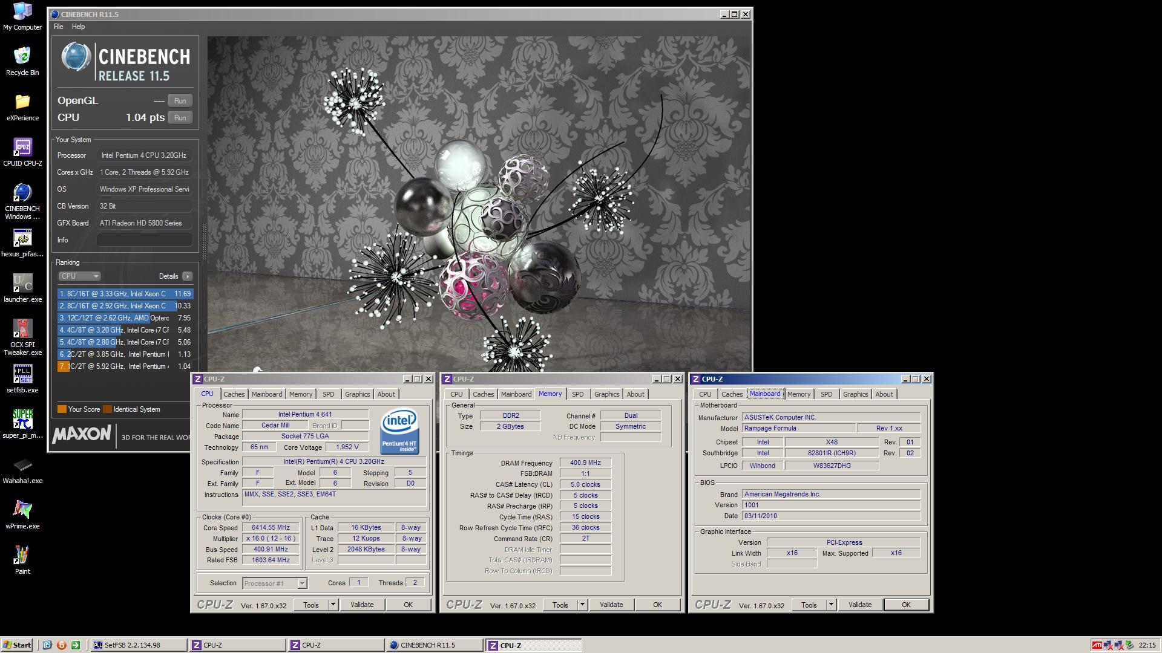Open the eXPerience folder icon
Viewport: 1162px width, 653px height.
pos(22,107)
